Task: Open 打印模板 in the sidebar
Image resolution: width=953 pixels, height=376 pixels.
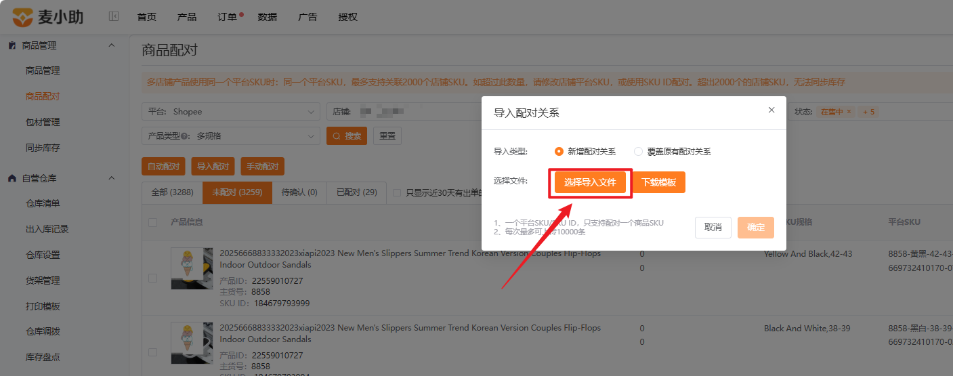Action: (43, 306)
